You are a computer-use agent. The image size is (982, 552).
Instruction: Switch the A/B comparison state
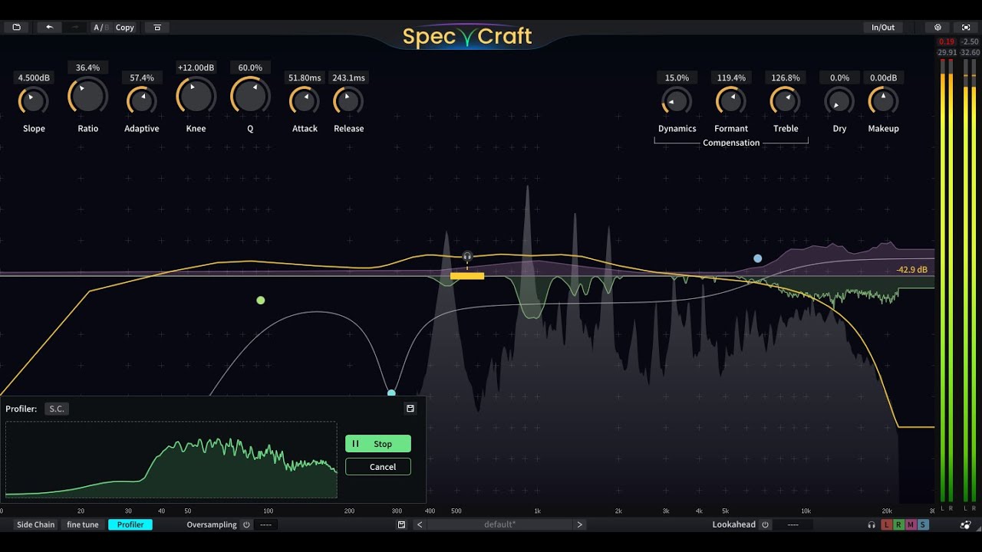pos(100,27)
